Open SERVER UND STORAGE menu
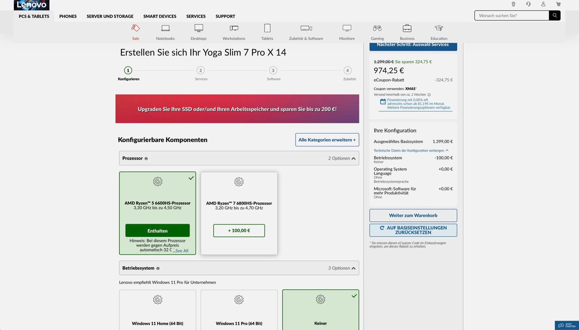579x330 pixels. click(110, 16)
